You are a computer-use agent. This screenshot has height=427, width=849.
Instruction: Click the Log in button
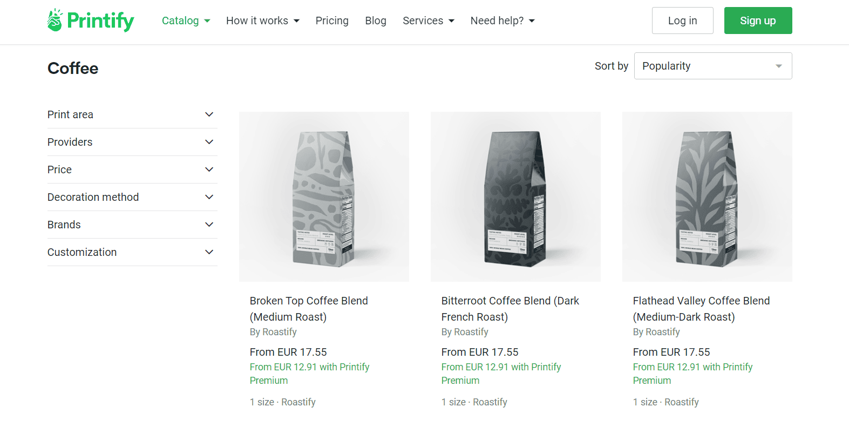tap(682, 21)
